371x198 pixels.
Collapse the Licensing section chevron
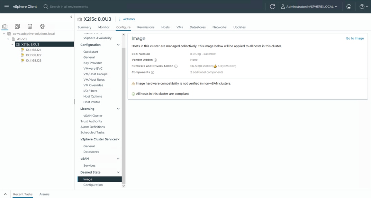click(x=118, y=109)
